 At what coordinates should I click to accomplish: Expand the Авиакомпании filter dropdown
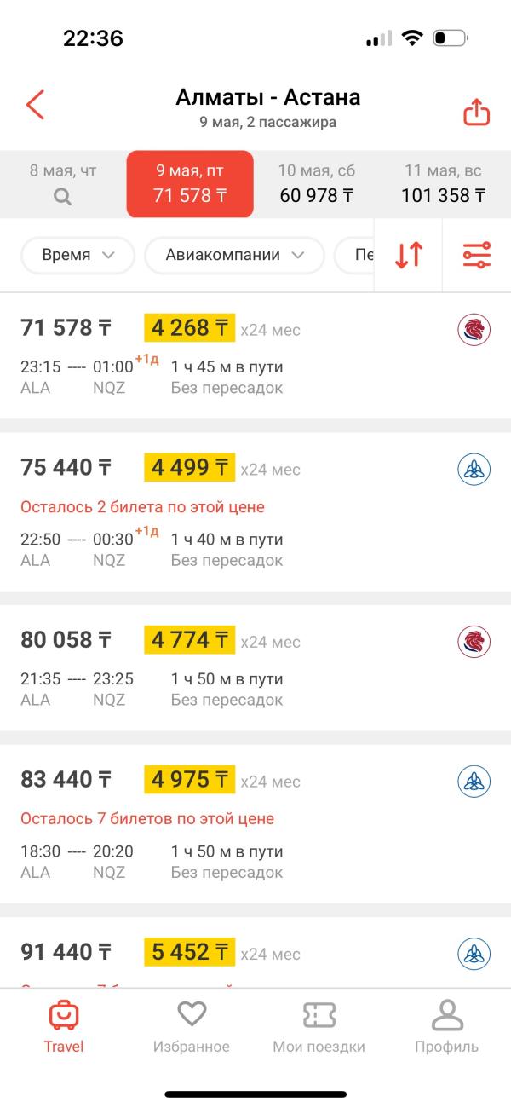tap(235, 255)
